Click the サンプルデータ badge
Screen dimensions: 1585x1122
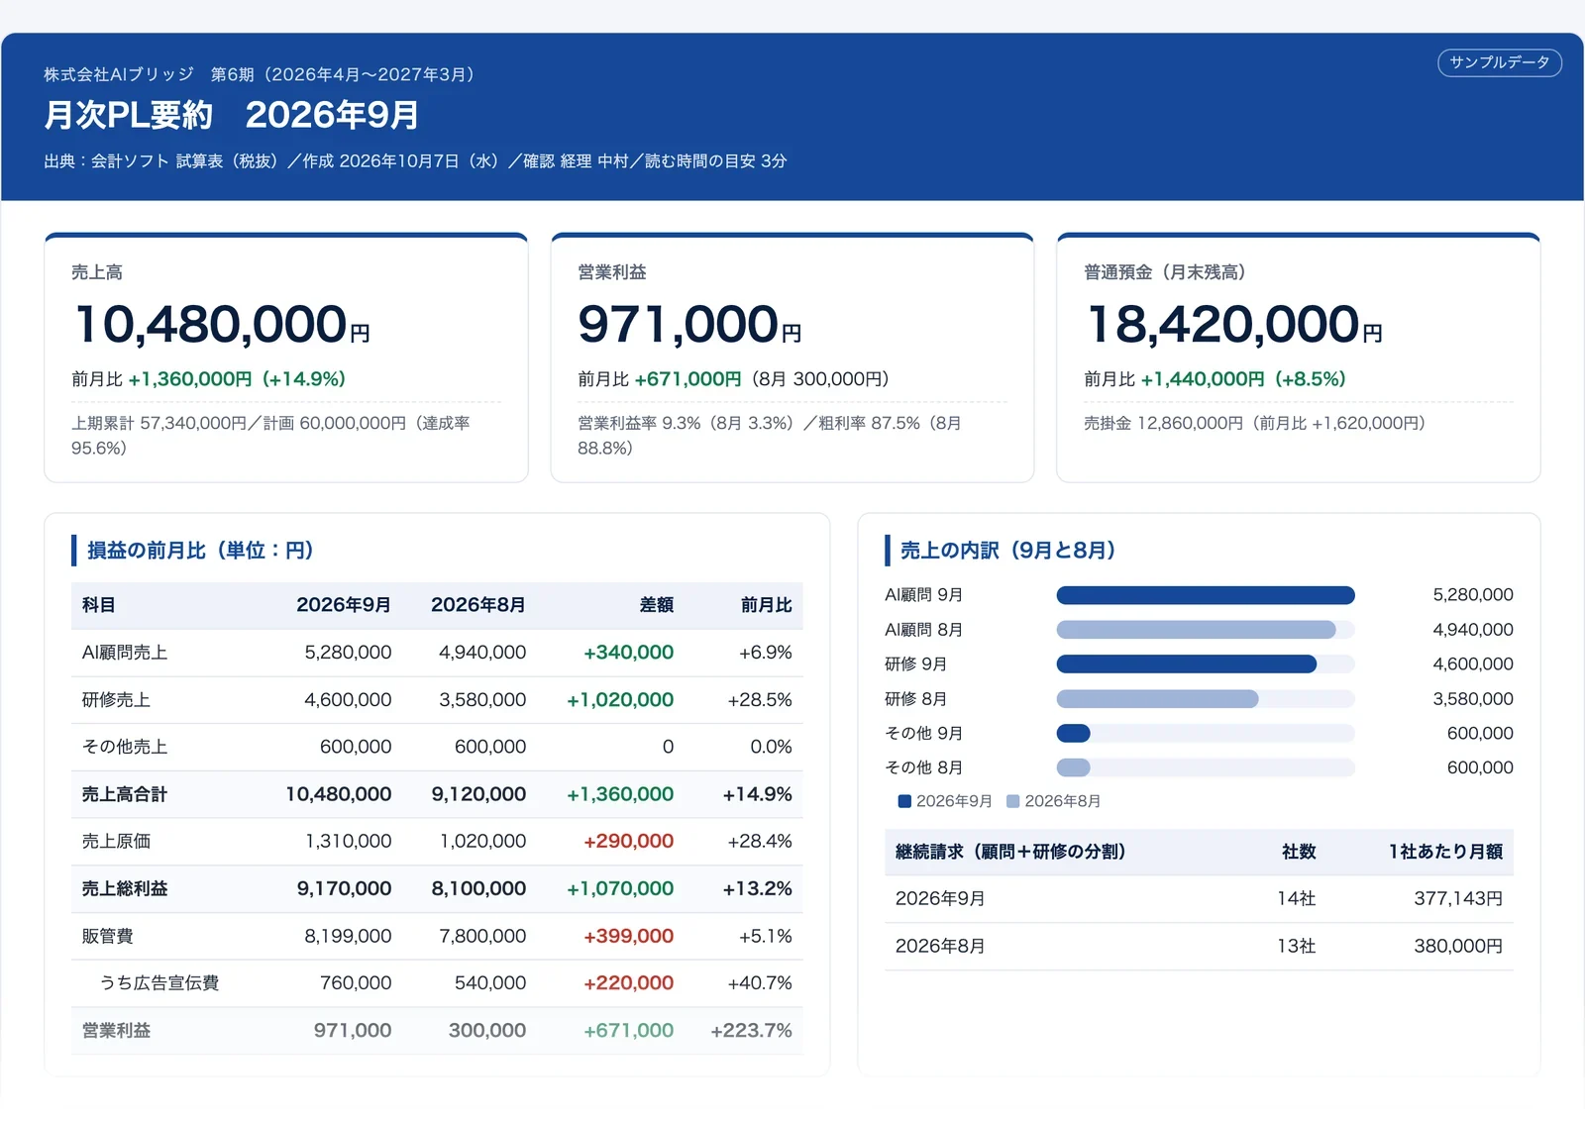[x=1499, y=62]
